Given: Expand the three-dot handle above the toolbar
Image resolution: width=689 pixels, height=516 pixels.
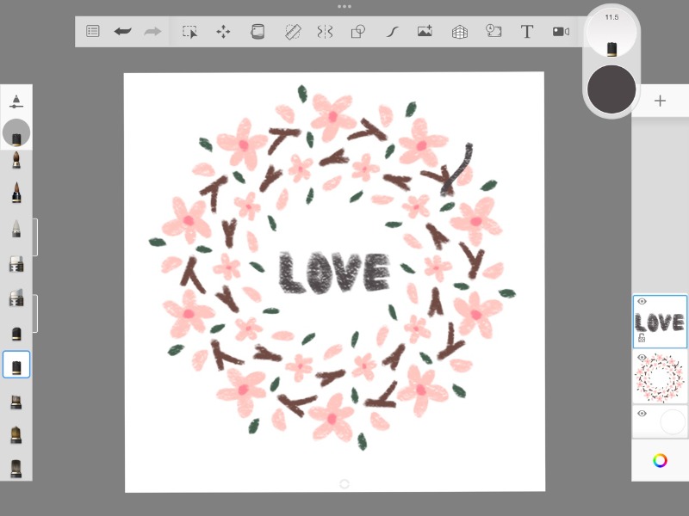Looking at the screenshot, I should coord(344,6).
